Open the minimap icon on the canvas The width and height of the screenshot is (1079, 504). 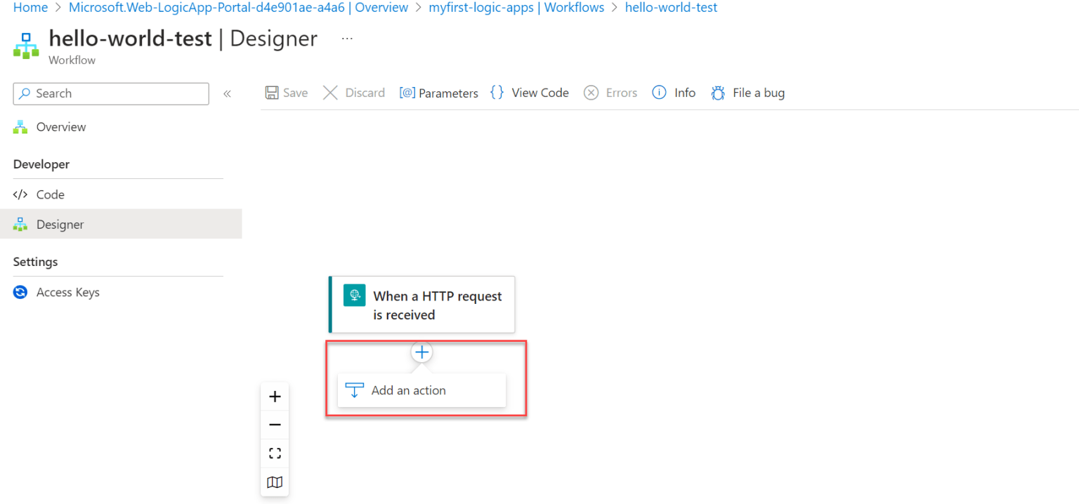(274, 482)
